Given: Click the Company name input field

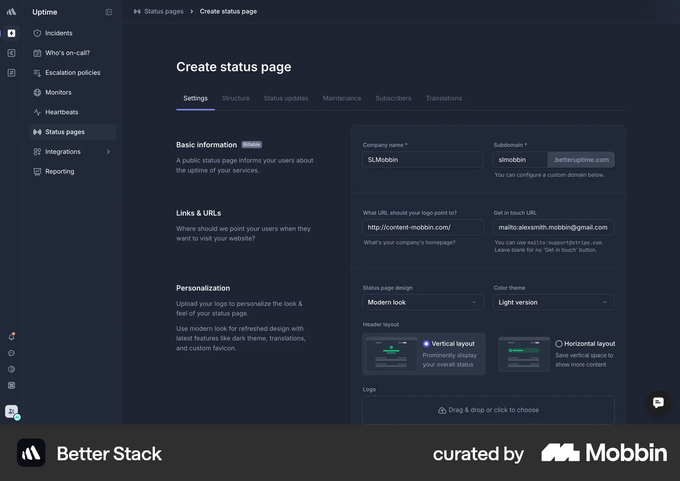Looking at the screenshot, I should pyautogui.click(x=423, y=160).
